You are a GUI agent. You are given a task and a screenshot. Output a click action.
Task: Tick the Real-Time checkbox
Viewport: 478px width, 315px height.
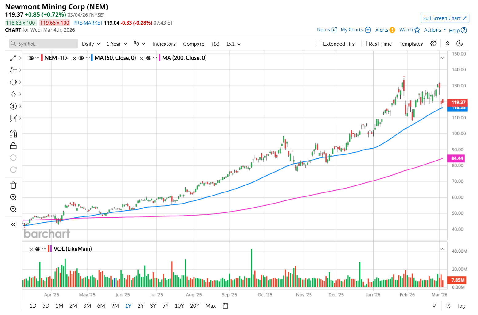(364, 44)
